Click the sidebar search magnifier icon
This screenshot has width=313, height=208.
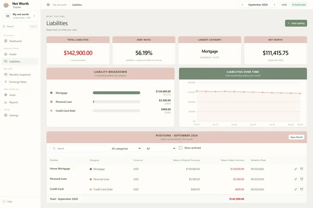pyautogui.click(x=4, y=26)
